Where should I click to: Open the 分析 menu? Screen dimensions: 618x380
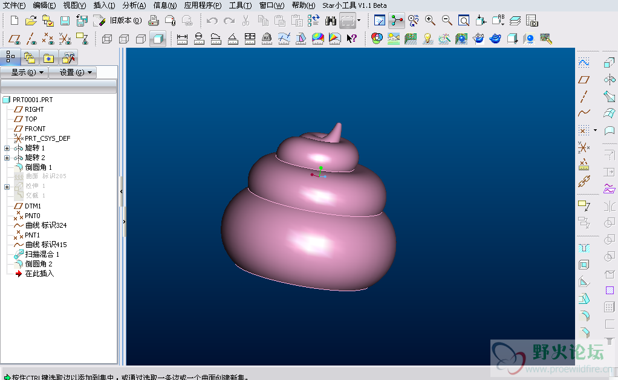click(x=134, y=5)
